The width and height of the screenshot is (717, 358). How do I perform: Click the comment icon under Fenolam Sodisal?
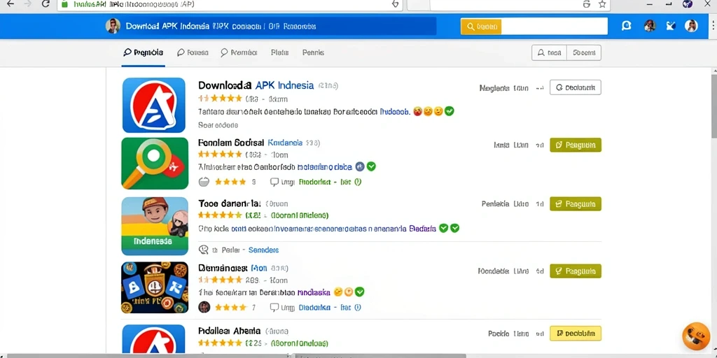click(274, 182)
